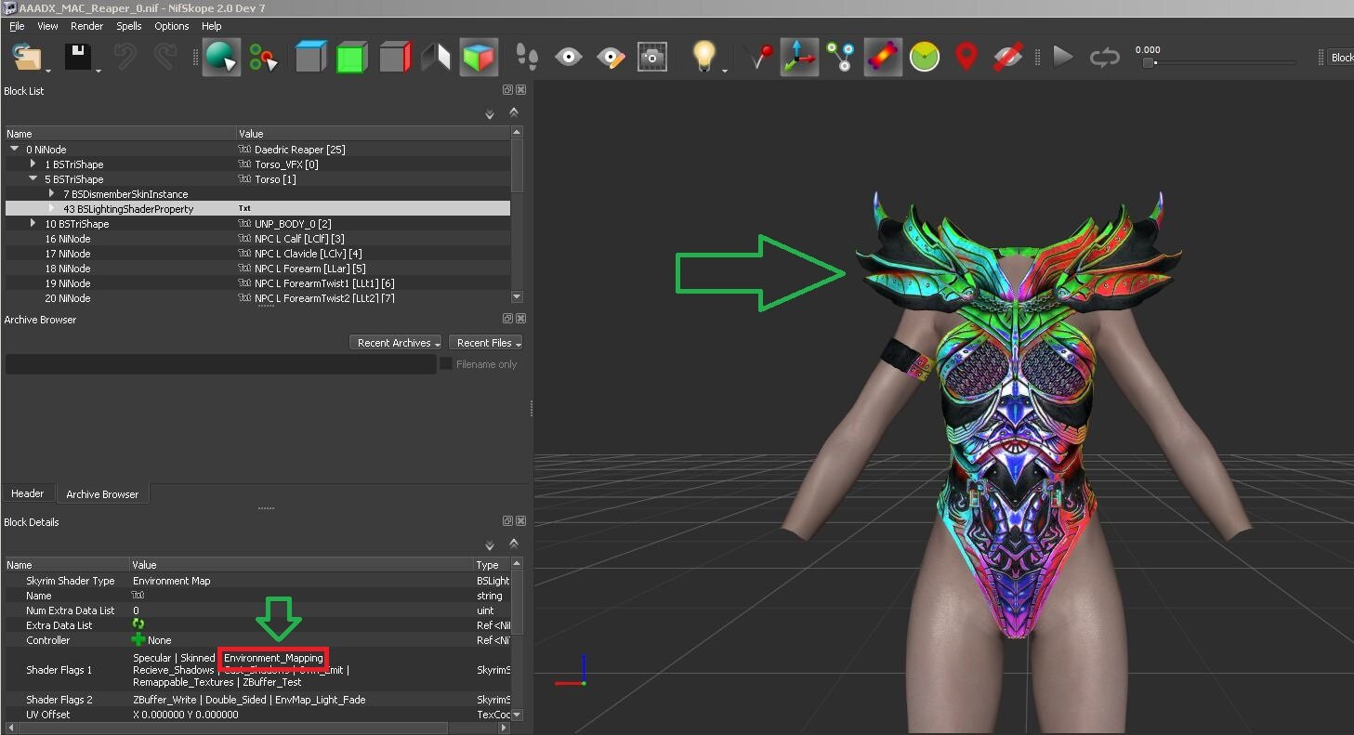
Task: Click the red pin marker icon
Action: click(x=760, y=58)
